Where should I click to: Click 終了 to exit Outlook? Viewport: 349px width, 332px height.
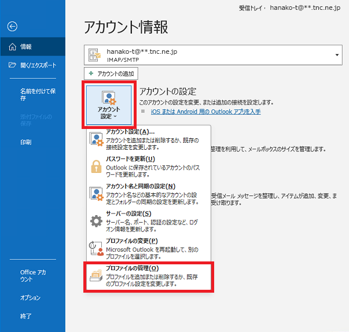click(26, 316)
